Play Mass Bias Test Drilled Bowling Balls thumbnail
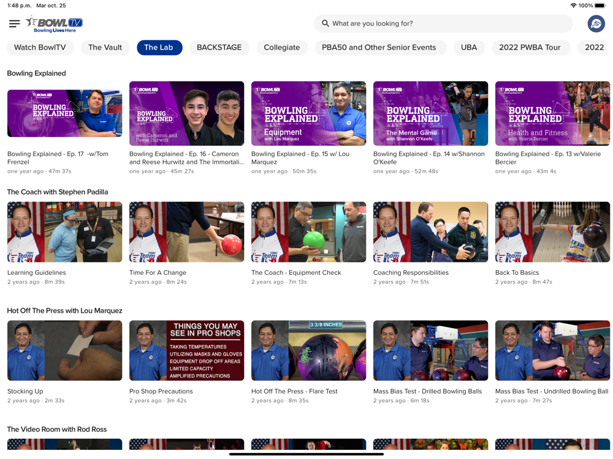The image size is (613, 459). [430, 351]
